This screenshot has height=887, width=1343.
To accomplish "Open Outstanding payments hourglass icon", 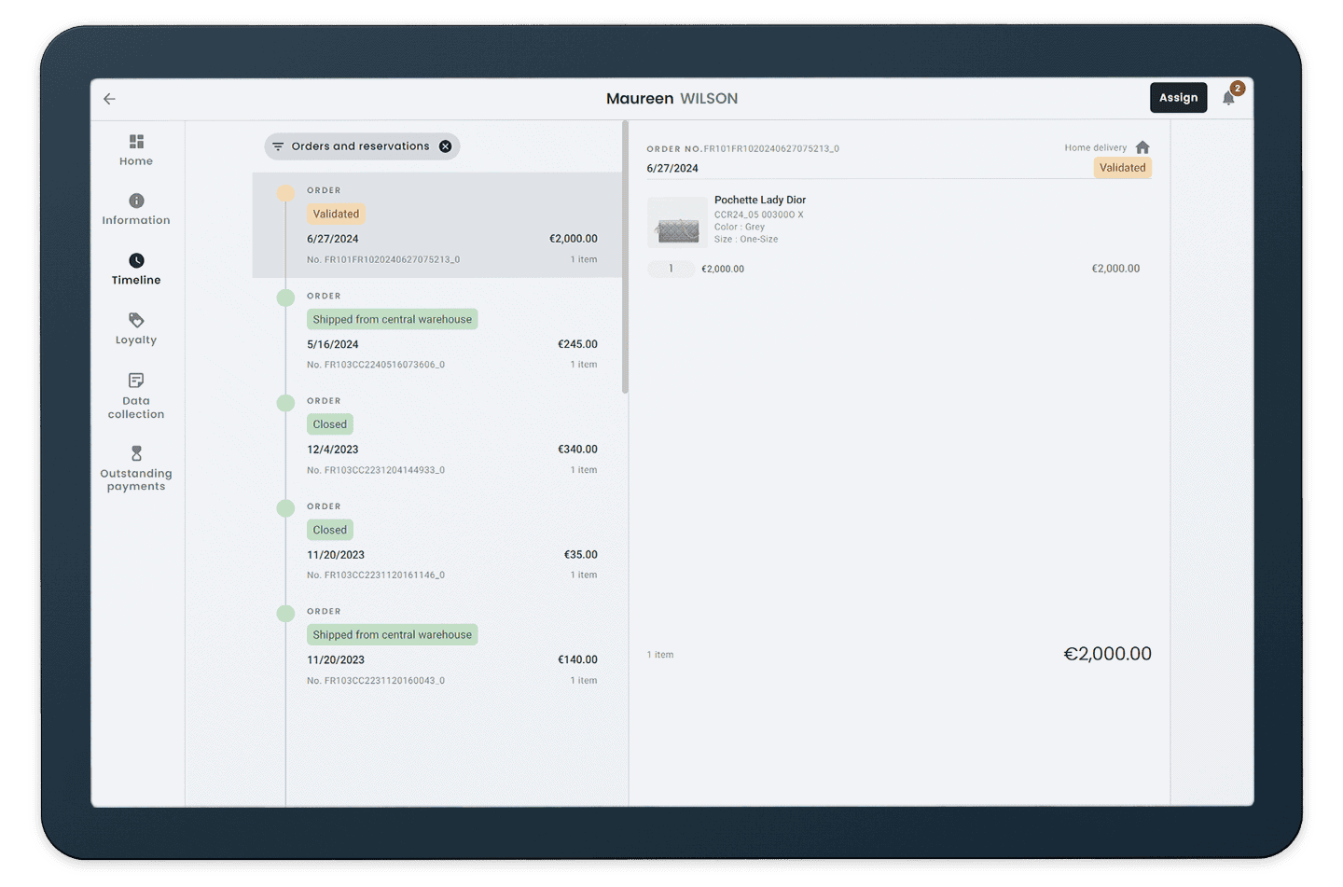I will (136, 453).
